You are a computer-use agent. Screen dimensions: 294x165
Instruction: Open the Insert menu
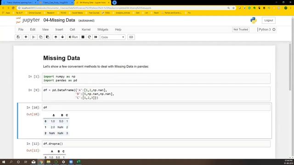point(59,29)
